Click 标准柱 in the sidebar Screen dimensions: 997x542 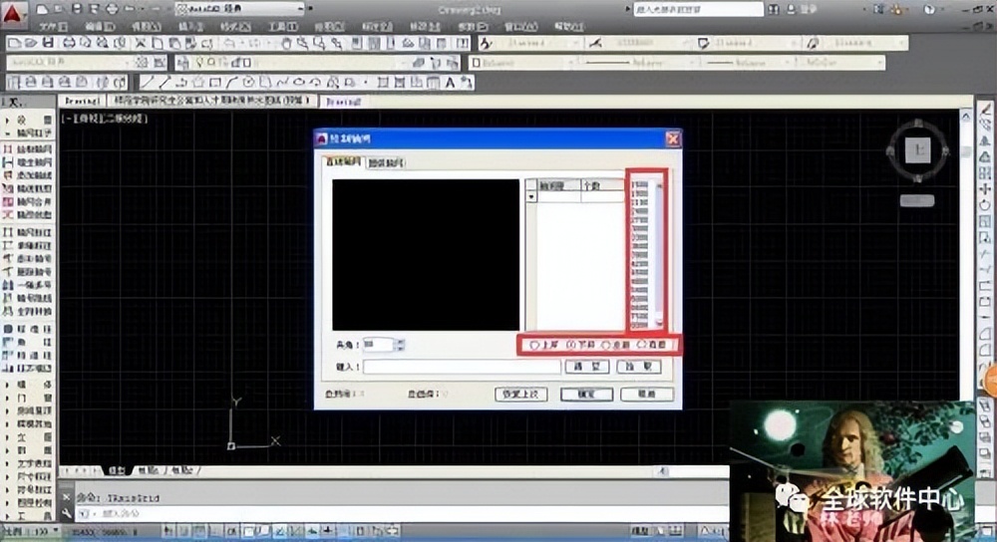coord(27,329)
